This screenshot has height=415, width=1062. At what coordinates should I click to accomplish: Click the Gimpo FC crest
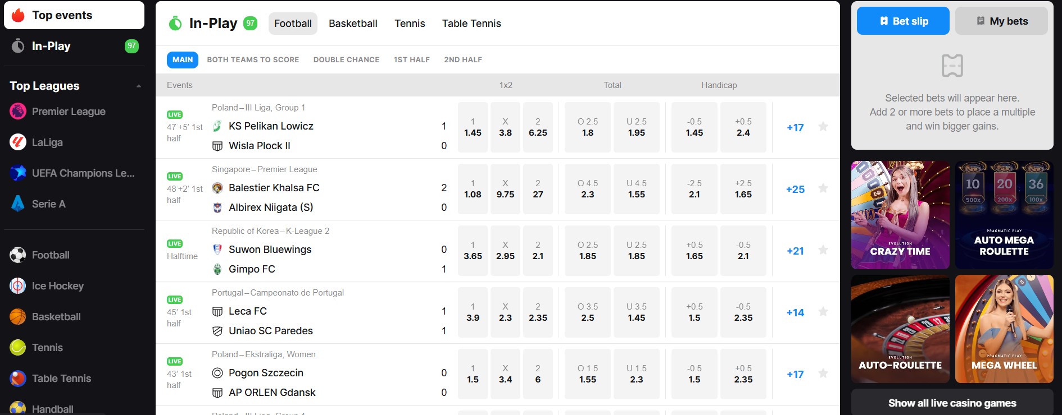[x=217, y=269]
